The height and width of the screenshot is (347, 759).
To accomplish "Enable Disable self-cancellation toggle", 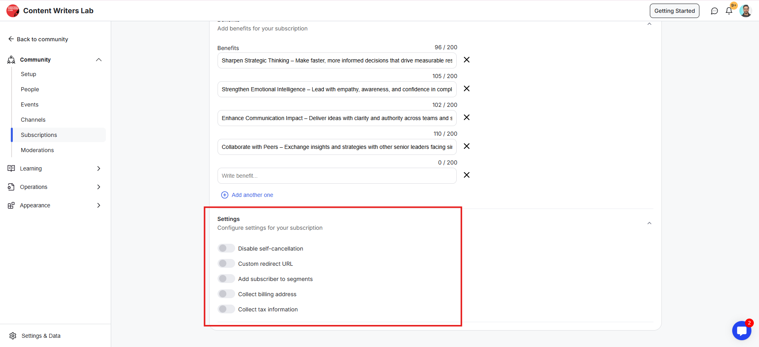I will (x=226, y=249).
